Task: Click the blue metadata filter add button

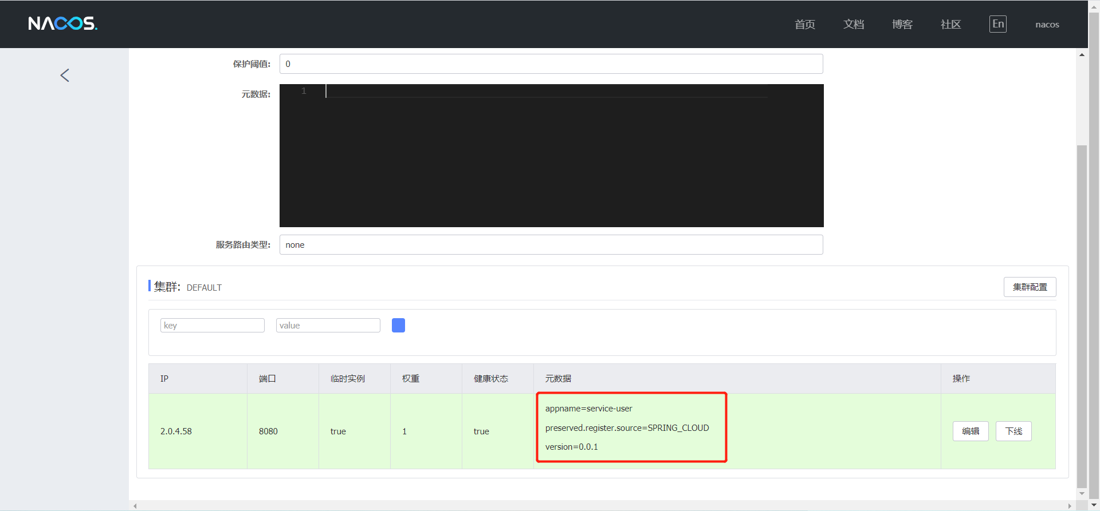Action: (x=398, y=325)
